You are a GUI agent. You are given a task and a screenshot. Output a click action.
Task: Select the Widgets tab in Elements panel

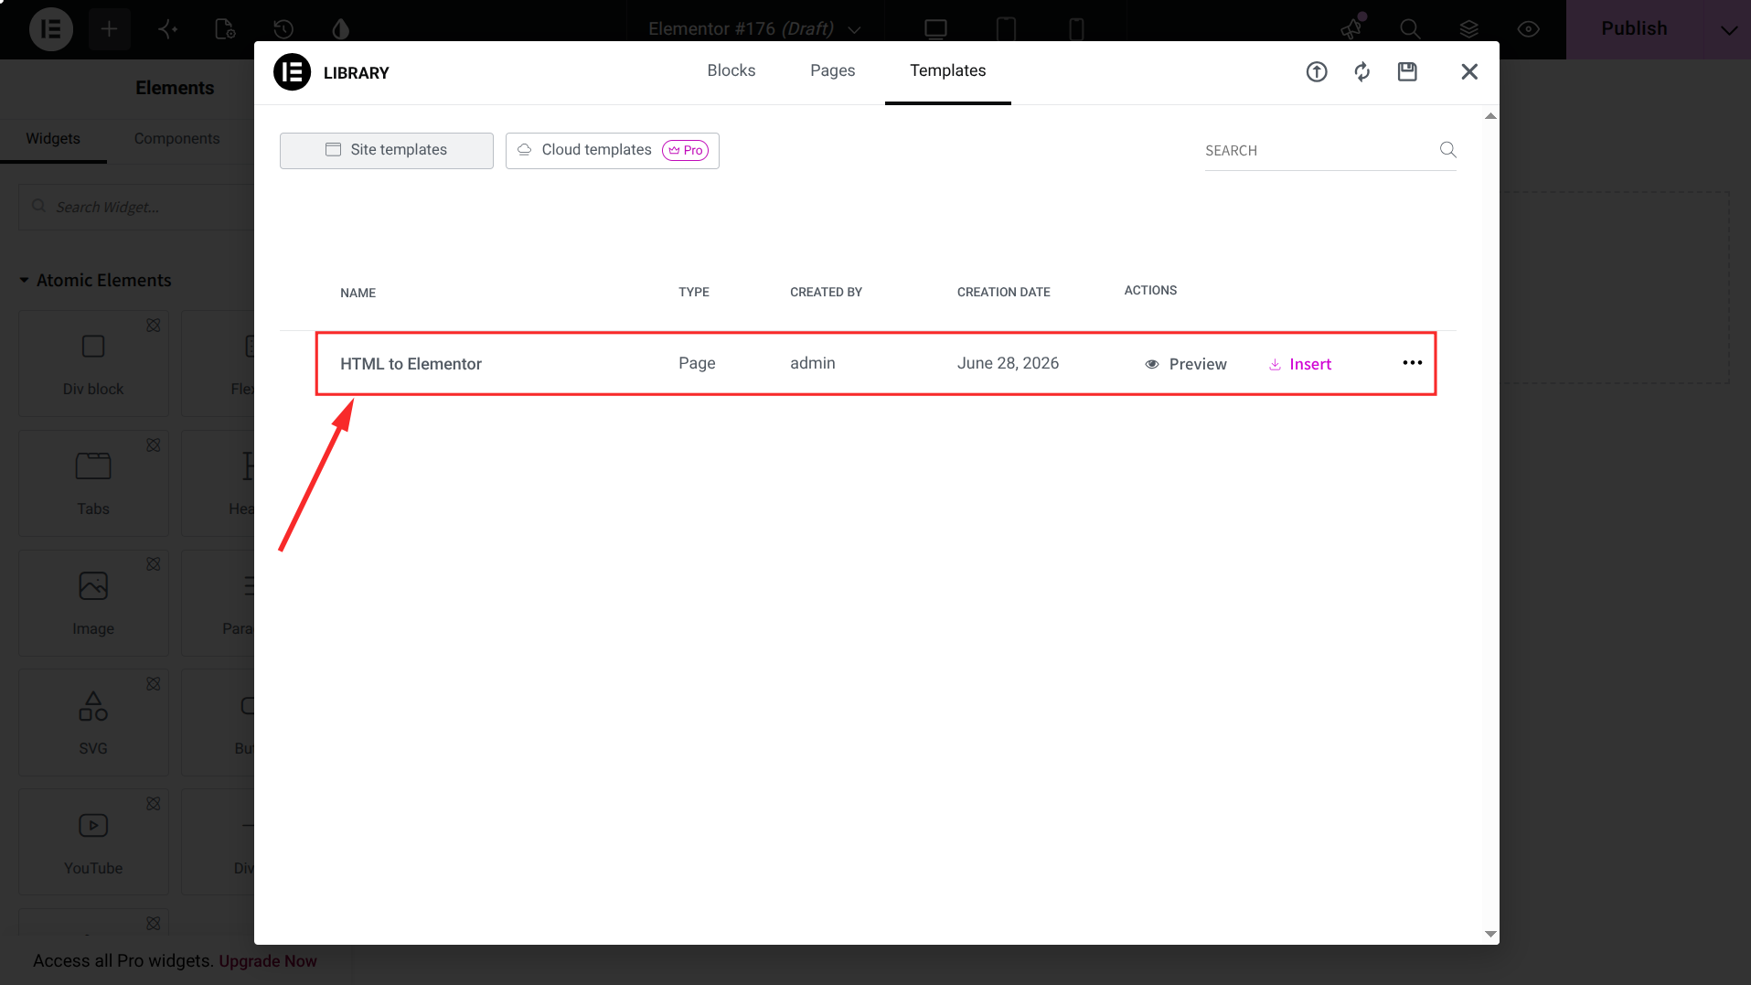coord(53,139)
